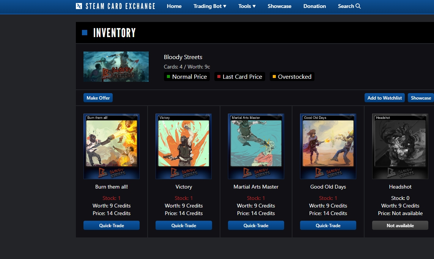
Task: Click the Make Offer button
Action: 98,98
